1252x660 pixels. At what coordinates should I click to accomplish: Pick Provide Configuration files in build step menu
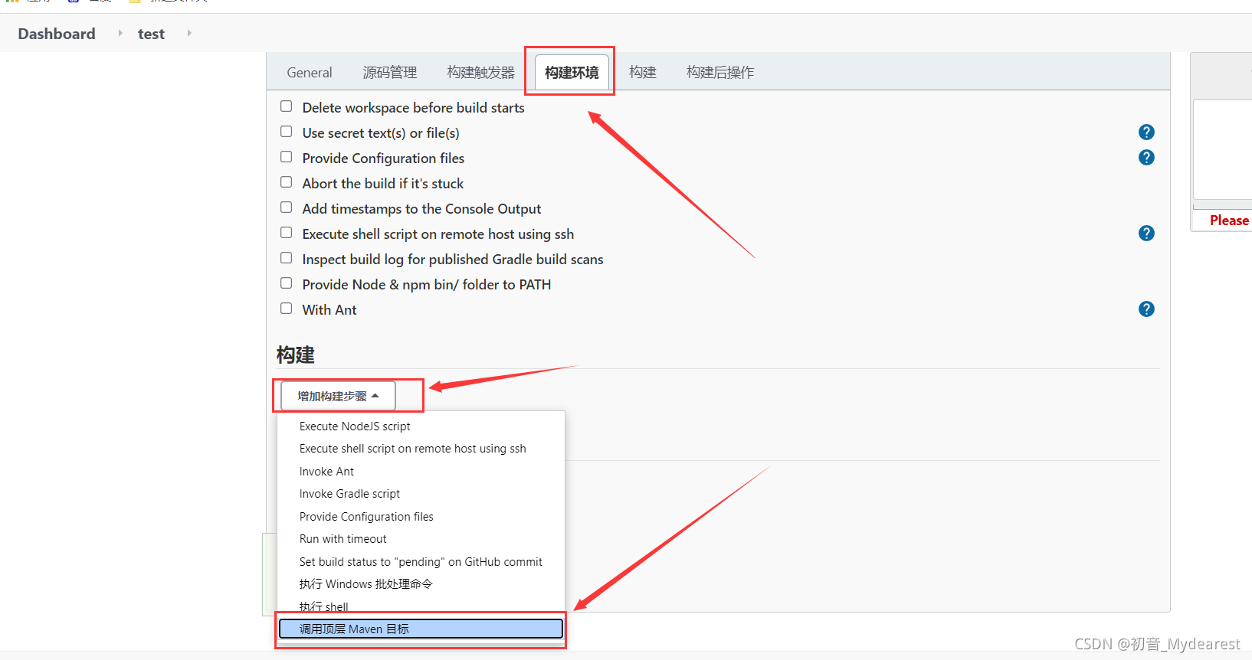(421, 517)
